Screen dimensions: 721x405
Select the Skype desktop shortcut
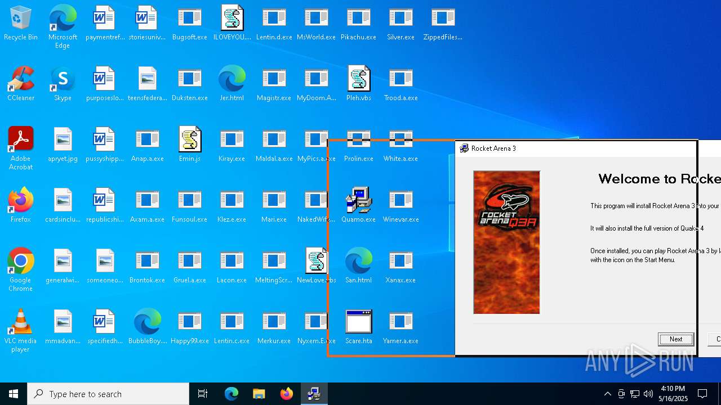63,84
